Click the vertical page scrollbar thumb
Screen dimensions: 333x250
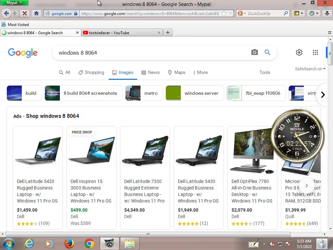(330, 54)
